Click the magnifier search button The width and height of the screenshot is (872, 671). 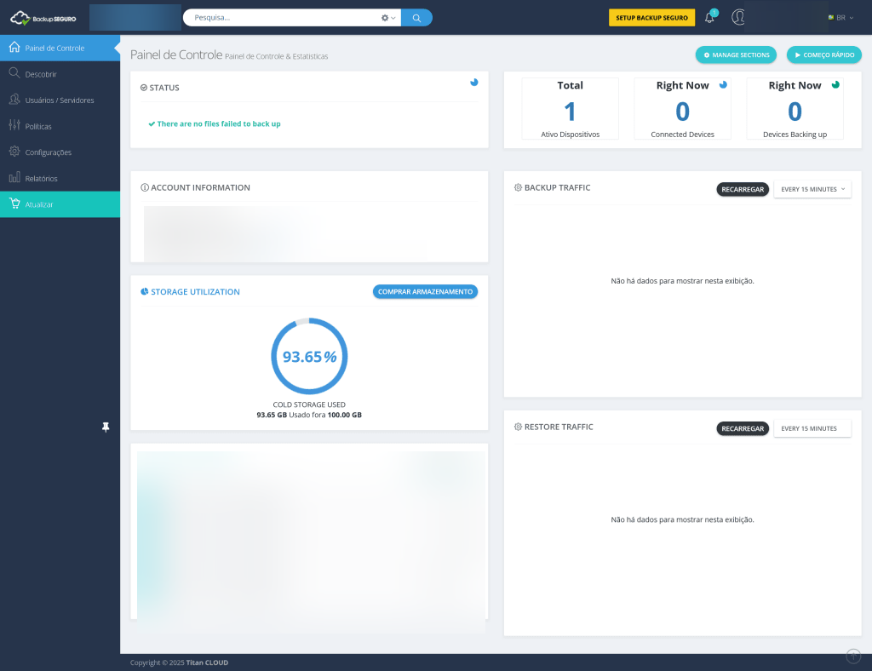tap(416, 18)
